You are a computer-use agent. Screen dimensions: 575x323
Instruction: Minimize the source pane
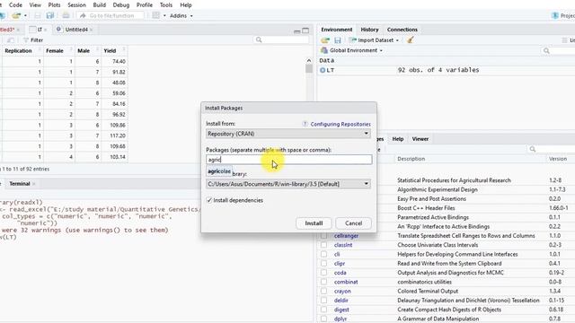coord(297,31)
